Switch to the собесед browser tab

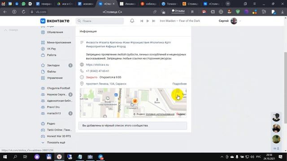coord(148,4)
